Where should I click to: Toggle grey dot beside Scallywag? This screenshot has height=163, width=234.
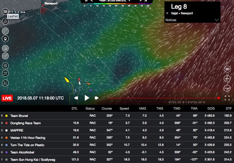(6, 160)
